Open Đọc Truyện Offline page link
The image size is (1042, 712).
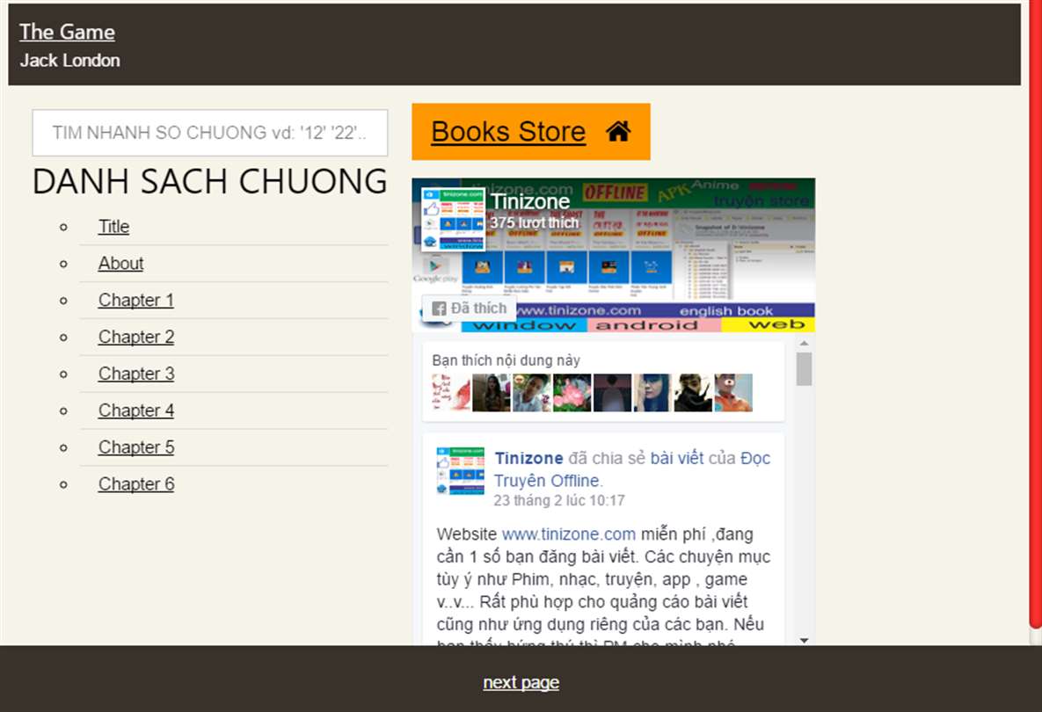coord(631,469)
